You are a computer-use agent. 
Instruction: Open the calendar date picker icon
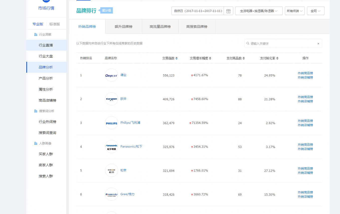pyautogui.click(x=228, y=11)
